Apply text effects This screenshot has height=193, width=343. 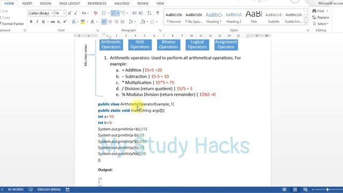pyautogui.click(x=74, y=21)
